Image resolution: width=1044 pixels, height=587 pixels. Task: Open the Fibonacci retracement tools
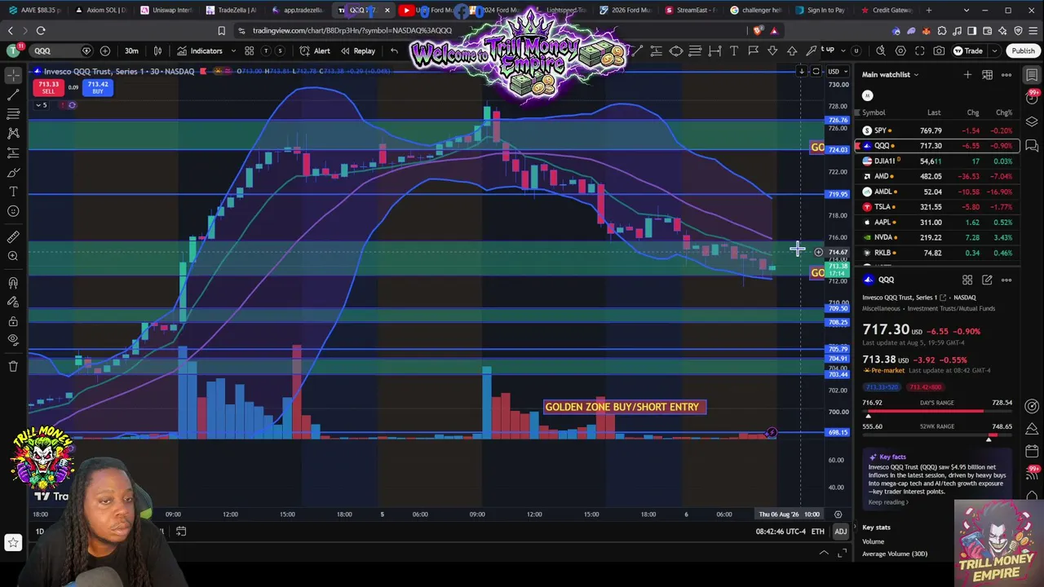[13, 114]
